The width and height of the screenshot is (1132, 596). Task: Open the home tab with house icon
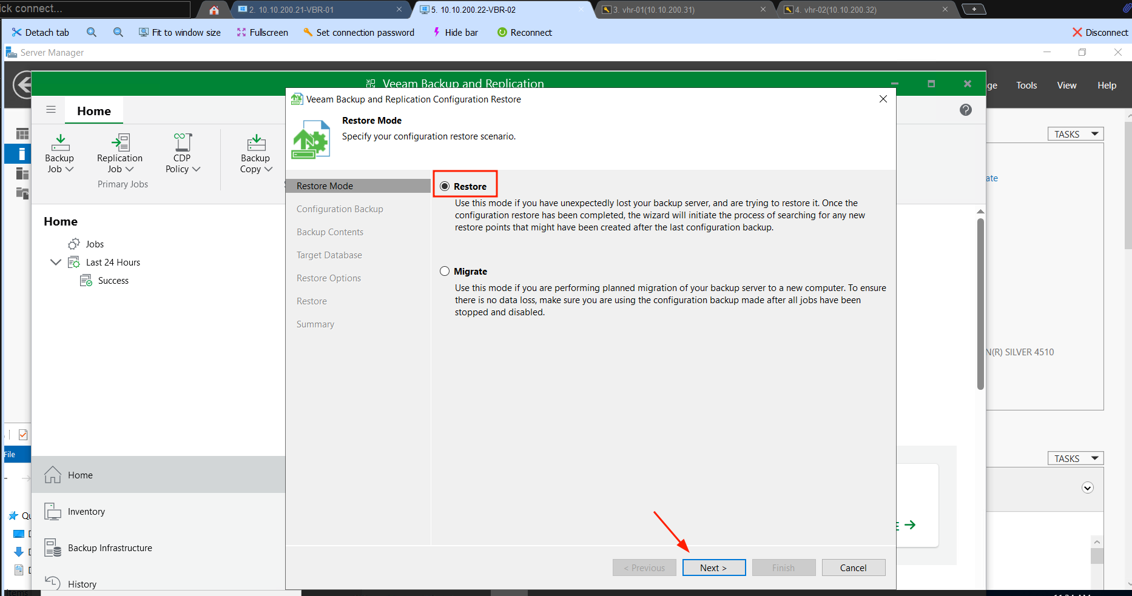tap(214, 10)
